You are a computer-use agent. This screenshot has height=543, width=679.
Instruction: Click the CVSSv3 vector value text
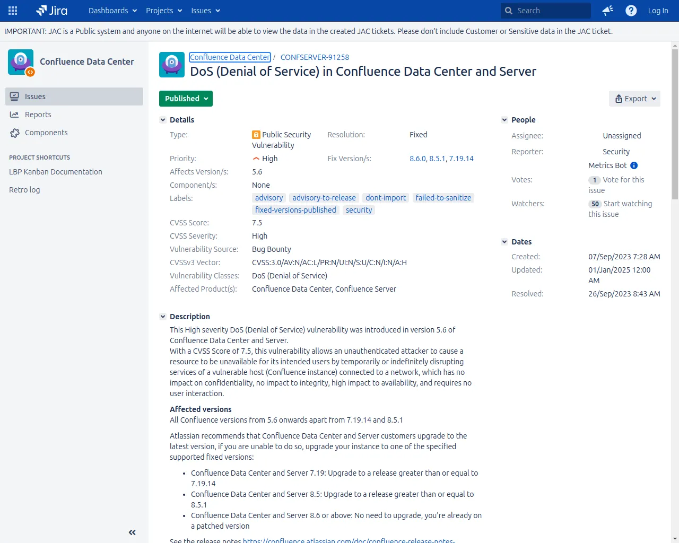329,262
